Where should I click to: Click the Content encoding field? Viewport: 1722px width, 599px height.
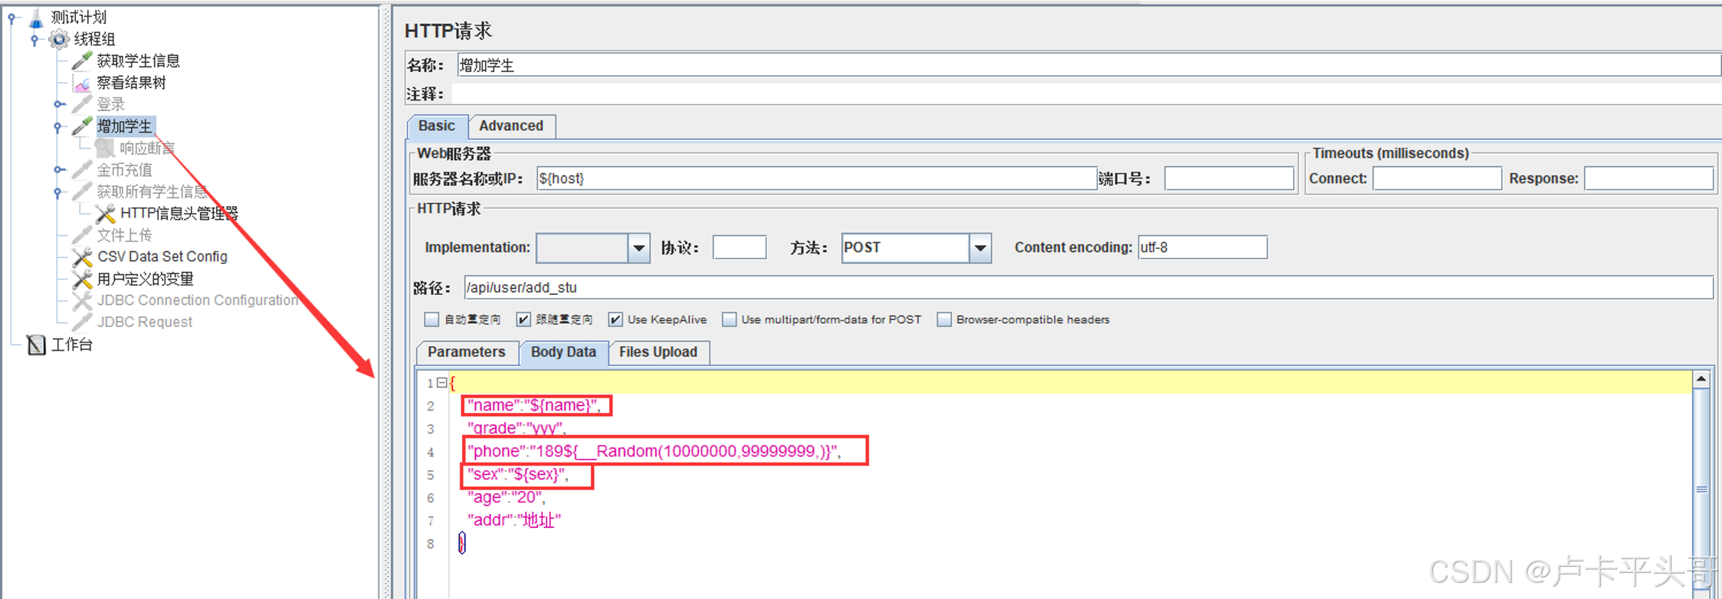tap(1202, 248)
